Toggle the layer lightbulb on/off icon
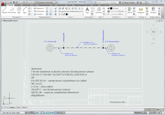 pos(59,14)
